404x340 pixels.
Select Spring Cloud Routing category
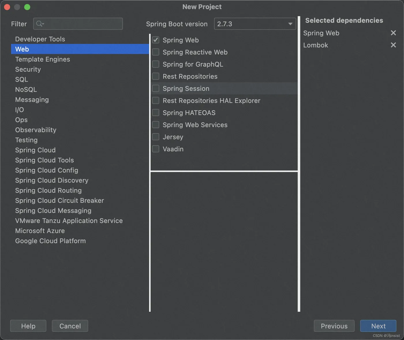click(80, 191)
